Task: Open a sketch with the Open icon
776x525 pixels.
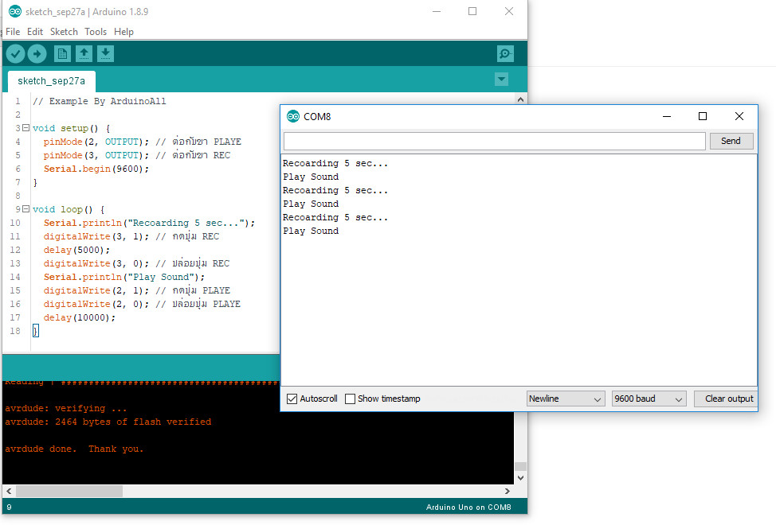Action: point(84,54)
